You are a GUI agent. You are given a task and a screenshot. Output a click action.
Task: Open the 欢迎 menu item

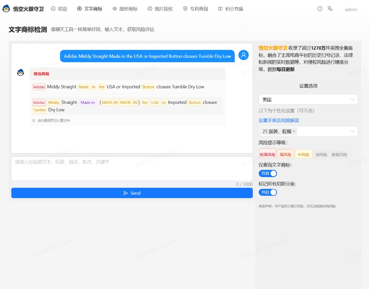click(x=59, y=9)
